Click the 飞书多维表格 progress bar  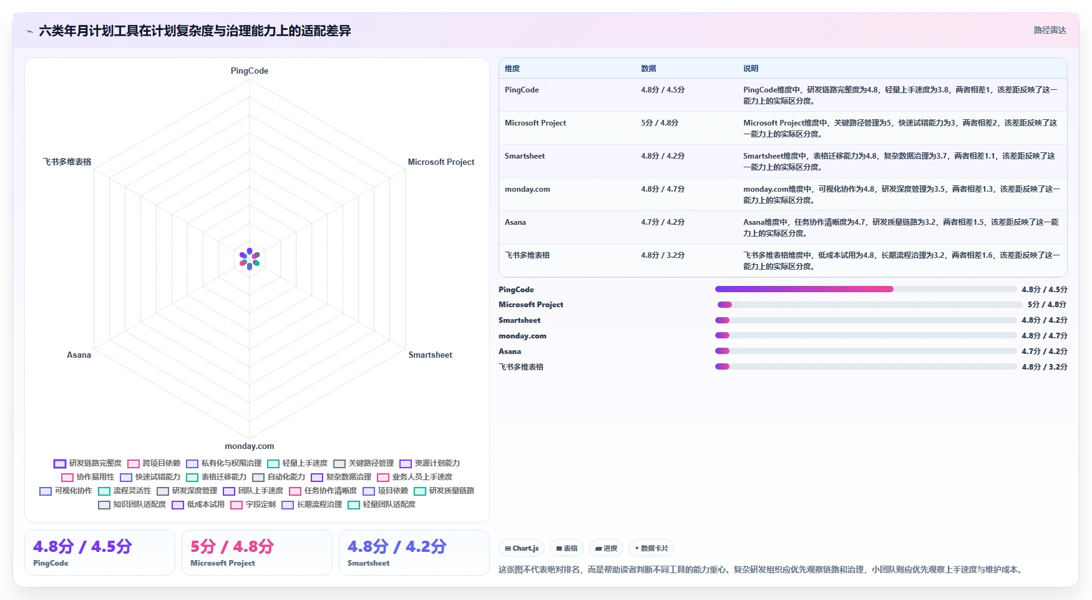[x=866, y=366]
